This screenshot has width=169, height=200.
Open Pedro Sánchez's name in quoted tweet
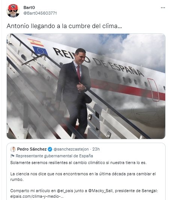tap(32, 149)
